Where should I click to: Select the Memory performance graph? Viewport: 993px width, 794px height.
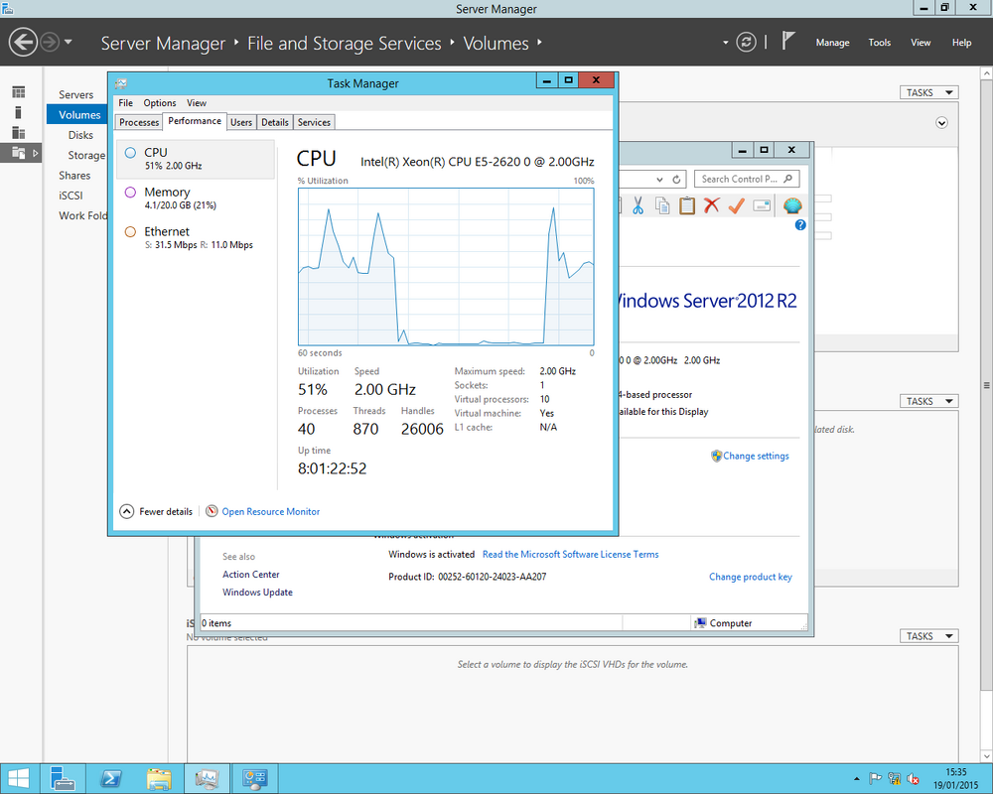[x=196, y=198]
